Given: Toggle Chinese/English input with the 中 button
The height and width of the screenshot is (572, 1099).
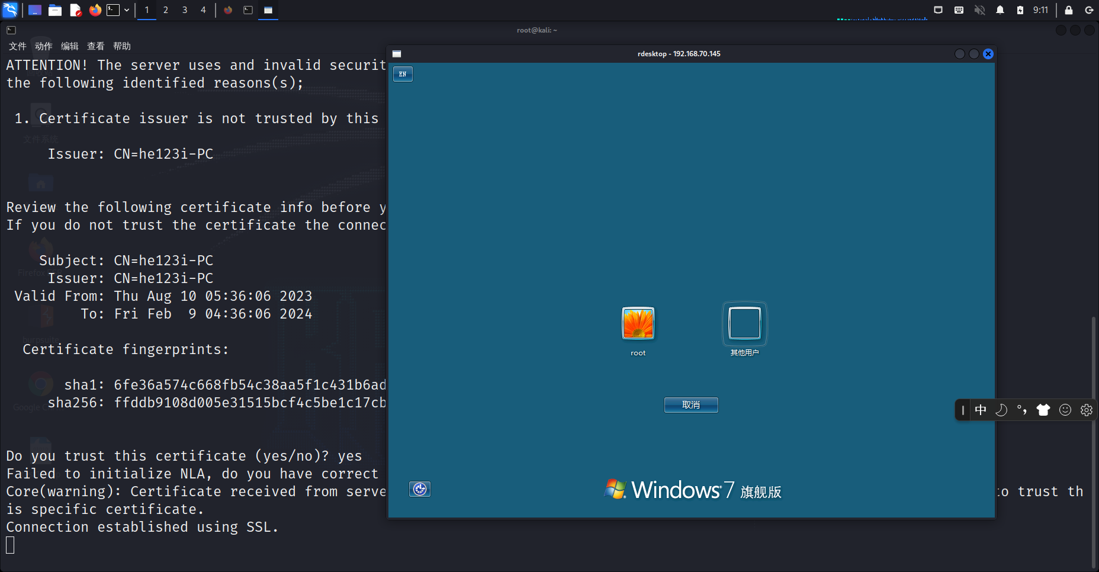Looking at the screenshot, I should [x=981, y=410].
